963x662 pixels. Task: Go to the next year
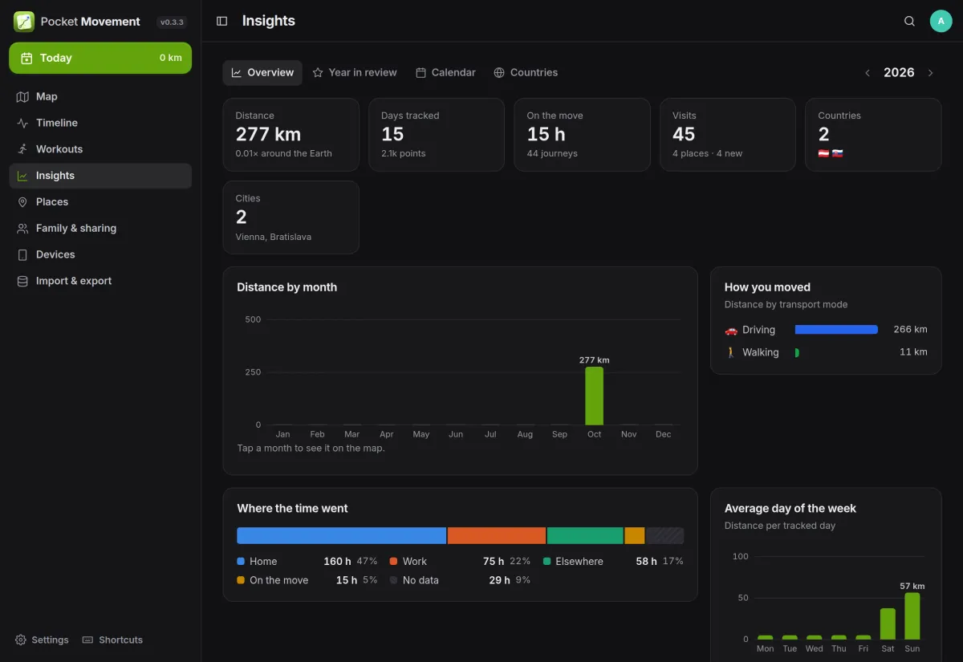[931, 73]
